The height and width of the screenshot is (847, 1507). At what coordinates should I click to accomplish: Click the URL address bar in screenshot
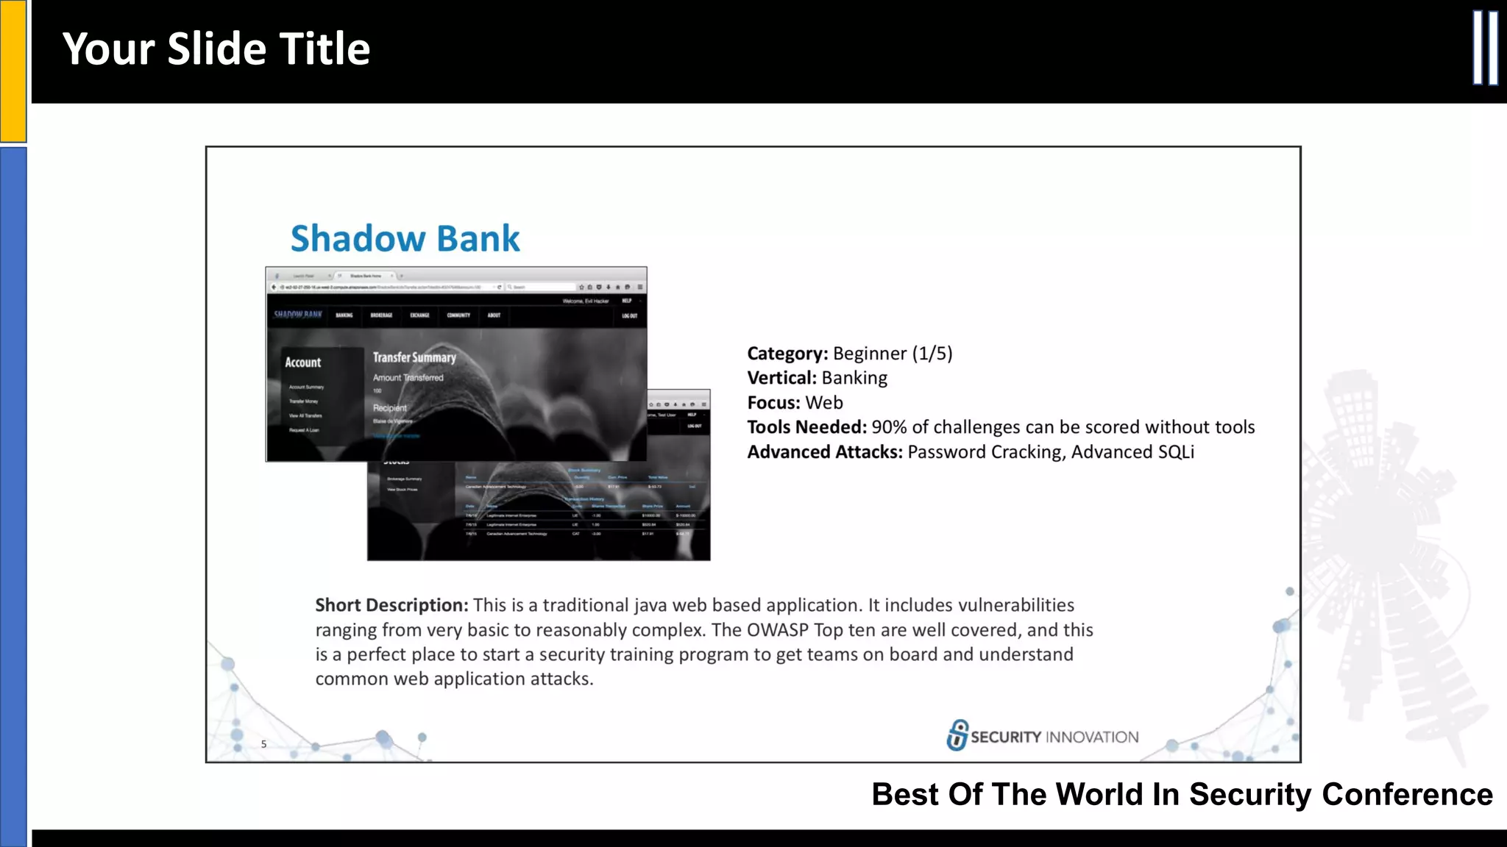pos(391,287)
